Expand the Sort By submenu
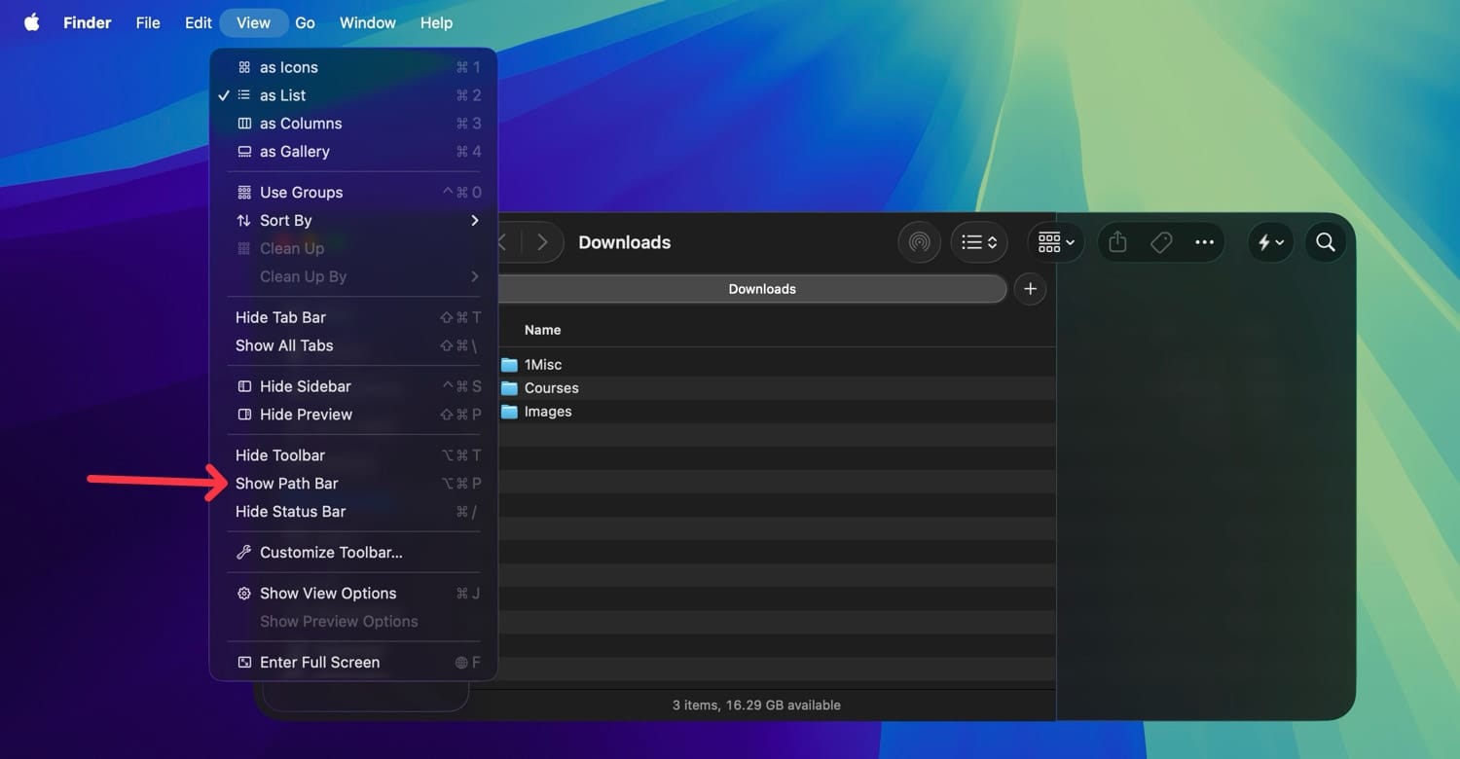 [x=284, y=220]
